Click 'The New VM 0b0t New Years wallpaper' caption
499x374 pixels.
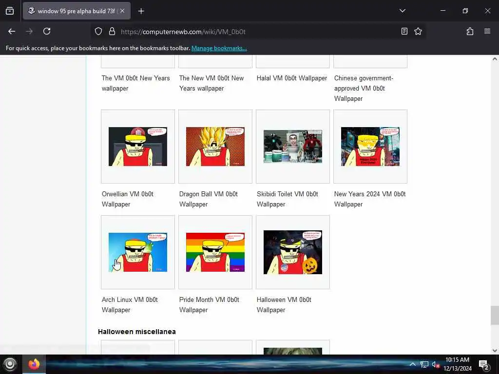tap(211, 83)
